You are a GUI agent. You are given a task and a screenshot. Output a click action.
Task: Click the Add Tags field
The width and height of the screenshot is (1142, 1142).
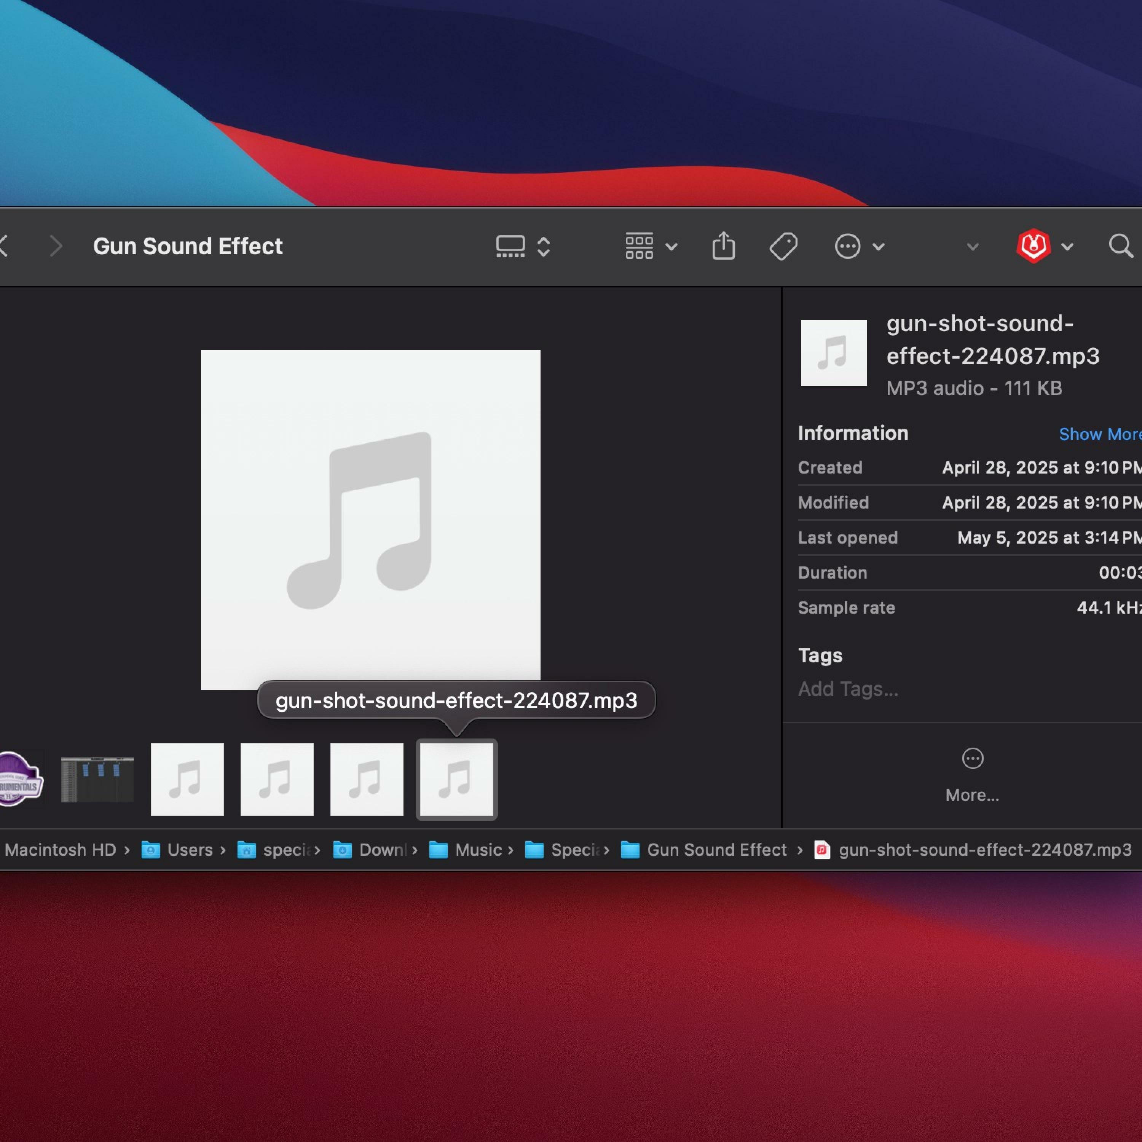click(x=848, y=689)
